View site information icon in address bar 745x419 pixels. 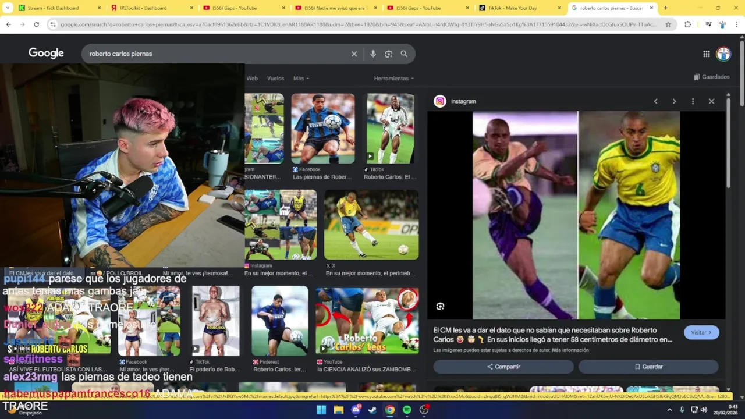(53, 24)
